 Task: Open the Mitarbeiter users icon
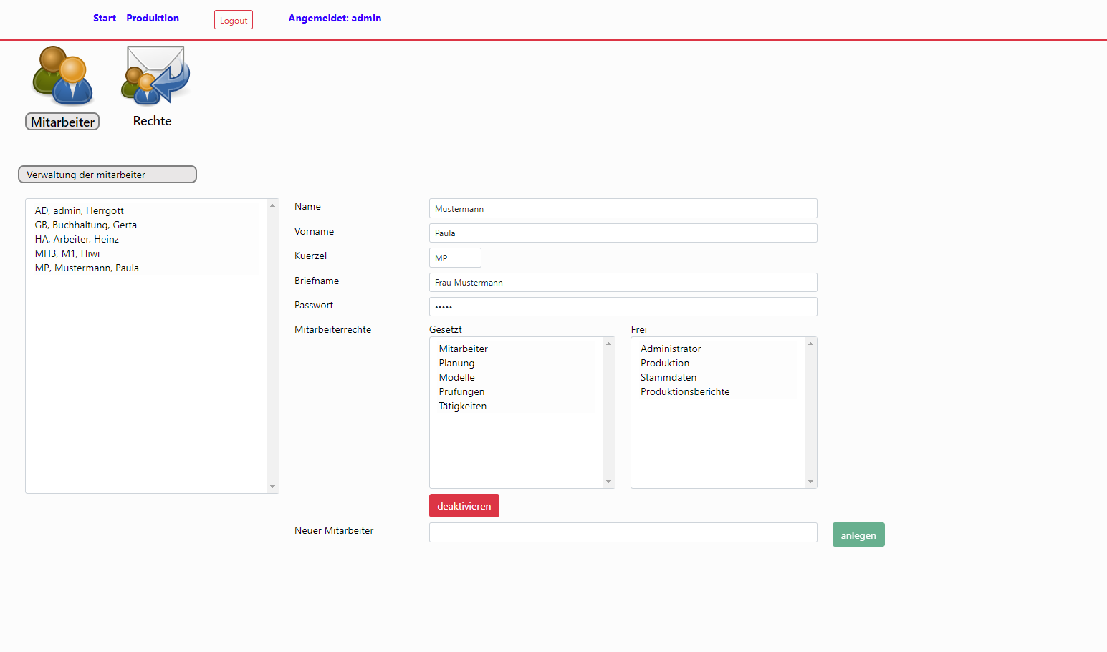(x=62, y=75)
